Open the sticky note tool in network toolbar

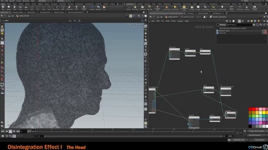click(252, 21)
